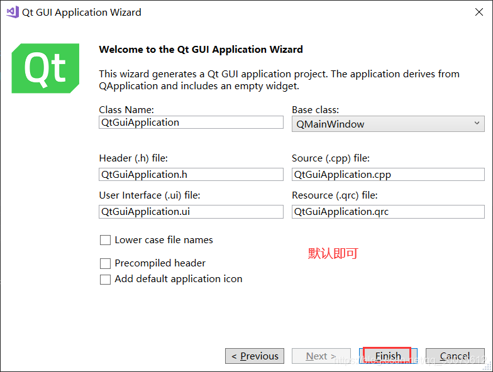Click the Resource (.qrc) file field
493x372 pixels.
(x=388, y=212)
